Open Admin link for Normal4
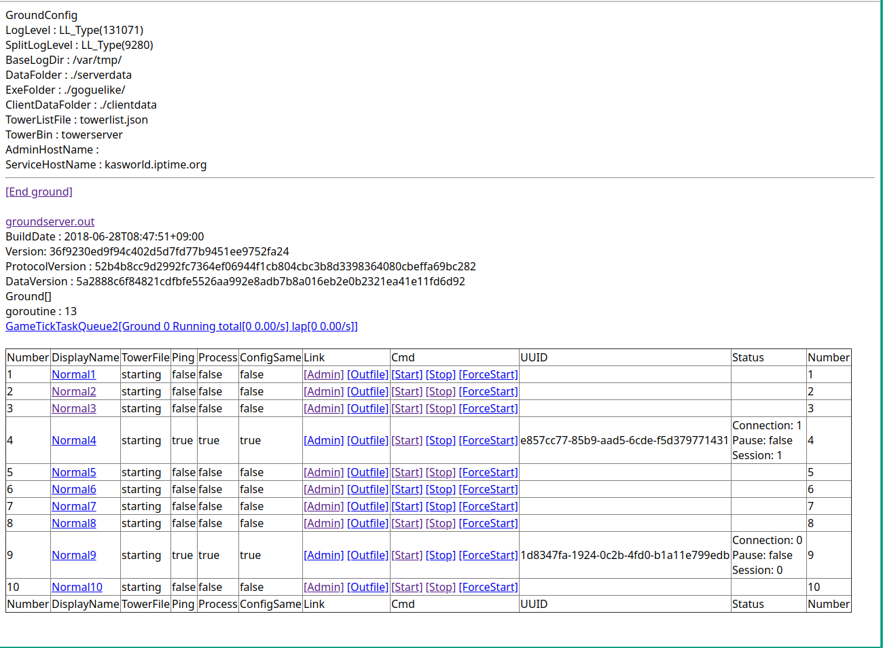This screenshot has width=883, height=648. tap(324, 440)
